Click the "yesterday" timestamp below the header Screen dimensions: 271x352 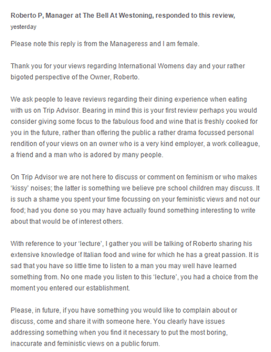click(x=23, y=27)
